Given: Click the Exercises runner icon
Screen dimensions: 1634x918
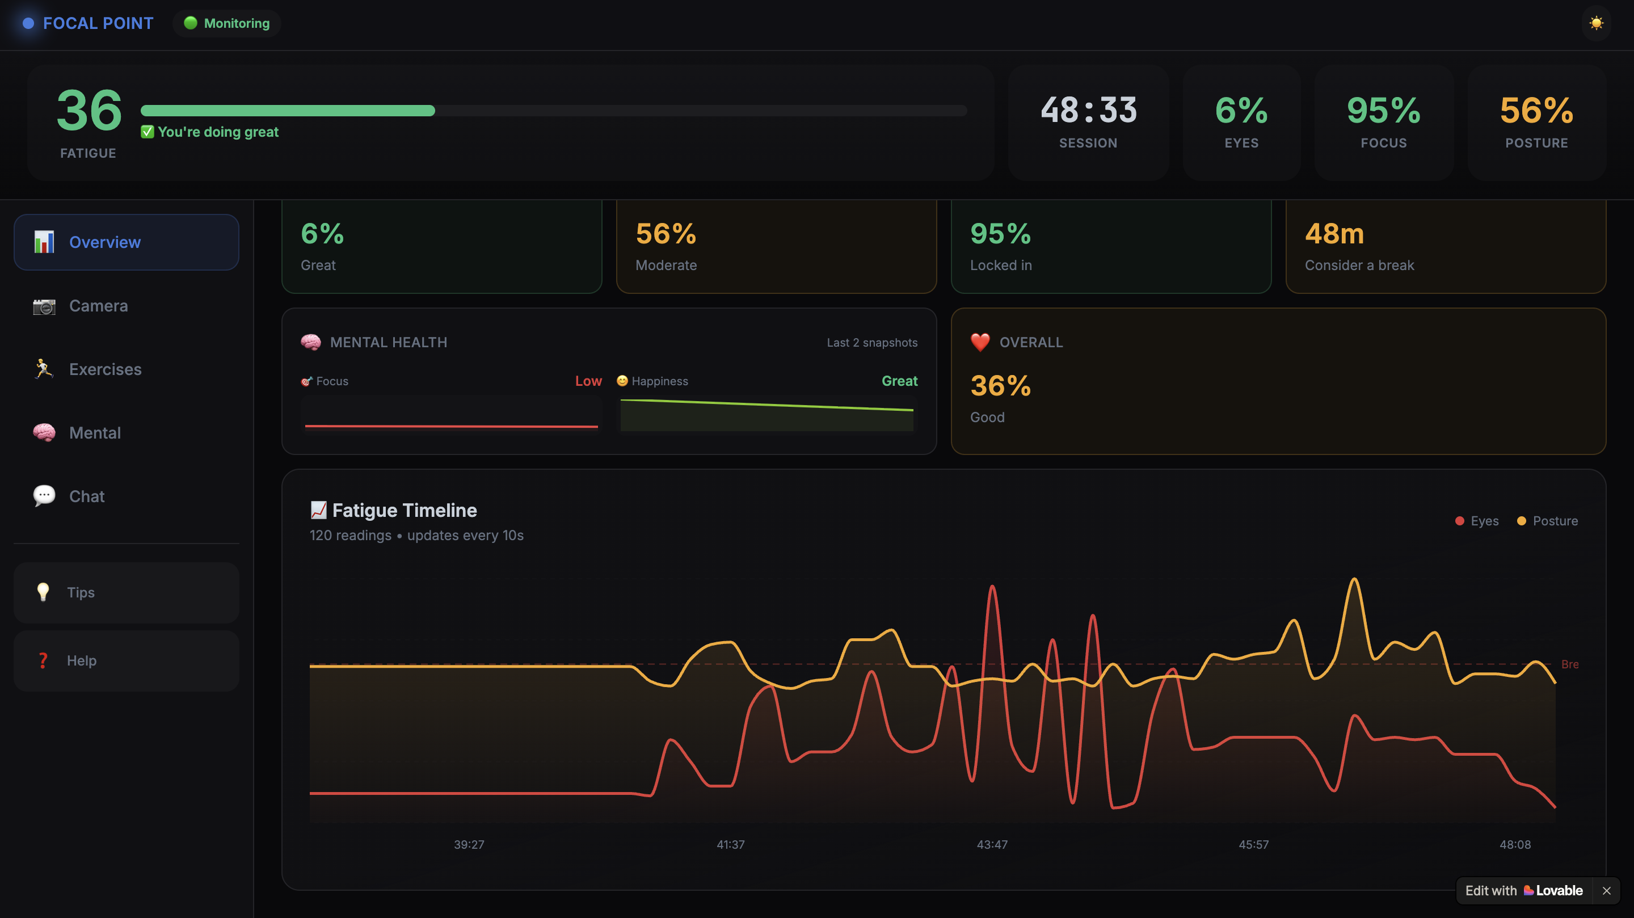Looking at the screenshot, I should point(44,369).
